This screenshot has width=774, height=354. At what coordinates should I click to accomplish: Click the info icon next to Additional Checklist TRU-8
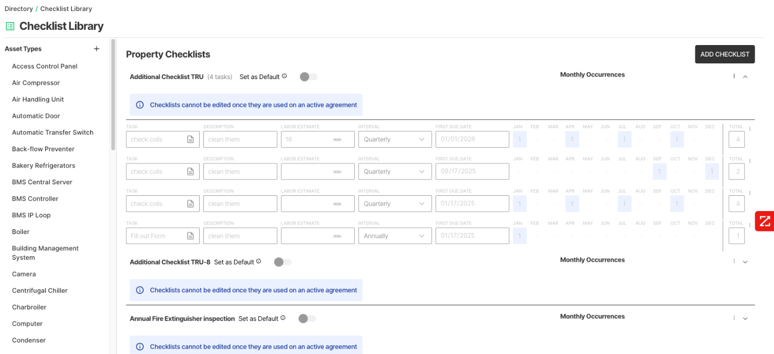[258, 261]
